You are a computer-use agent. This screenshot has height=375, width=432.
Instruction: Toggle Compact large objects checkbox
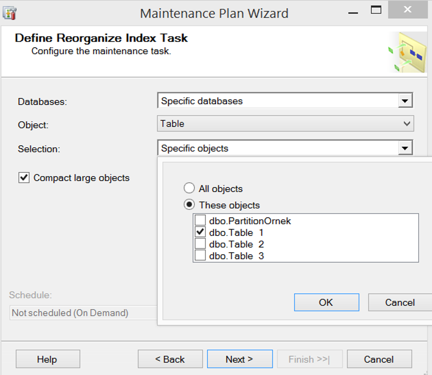click(24, 178)
